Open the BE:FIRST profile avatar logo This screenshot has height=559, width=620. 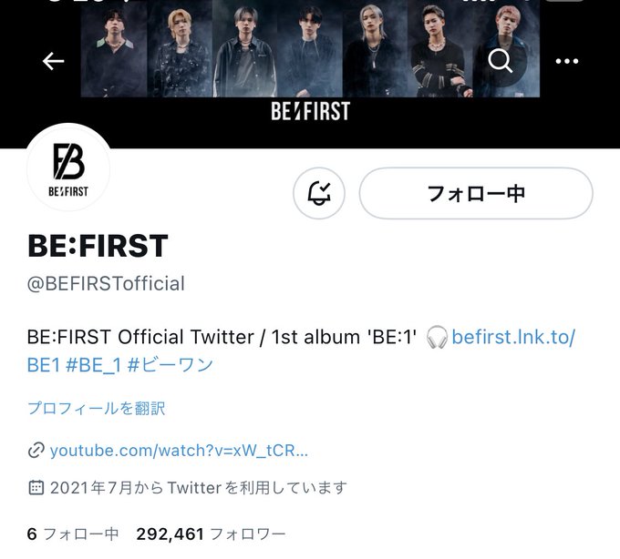[x=68, y=169]
